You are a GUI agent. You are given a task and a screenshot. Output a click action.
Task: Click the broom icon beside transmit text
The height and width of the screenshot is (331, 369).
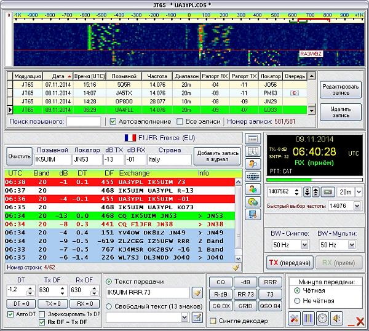[197, 292]
